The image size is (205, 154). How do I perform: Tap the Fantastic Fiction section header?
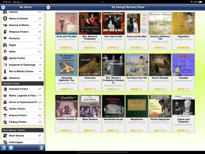(23, 84)
